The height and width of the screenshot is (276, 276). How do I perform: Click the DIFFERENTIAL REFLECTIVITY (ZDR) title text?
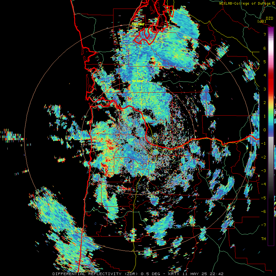pos(96,274)
